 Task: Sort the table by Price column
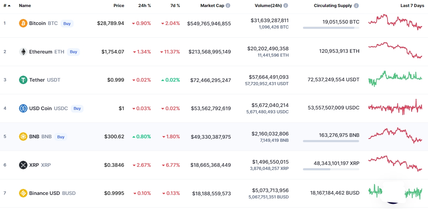[119, 6]
